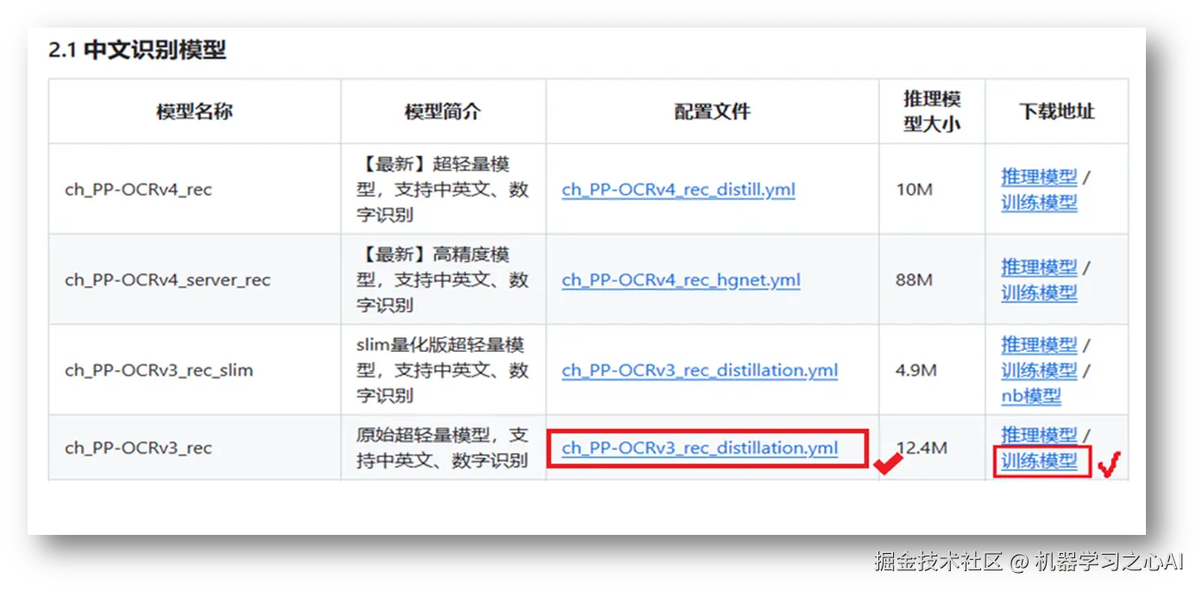1202x591 pixels.
Task: Download 推理模型 for ch_PP-OCRv3_rec
Action: (x=1038, y=435)
